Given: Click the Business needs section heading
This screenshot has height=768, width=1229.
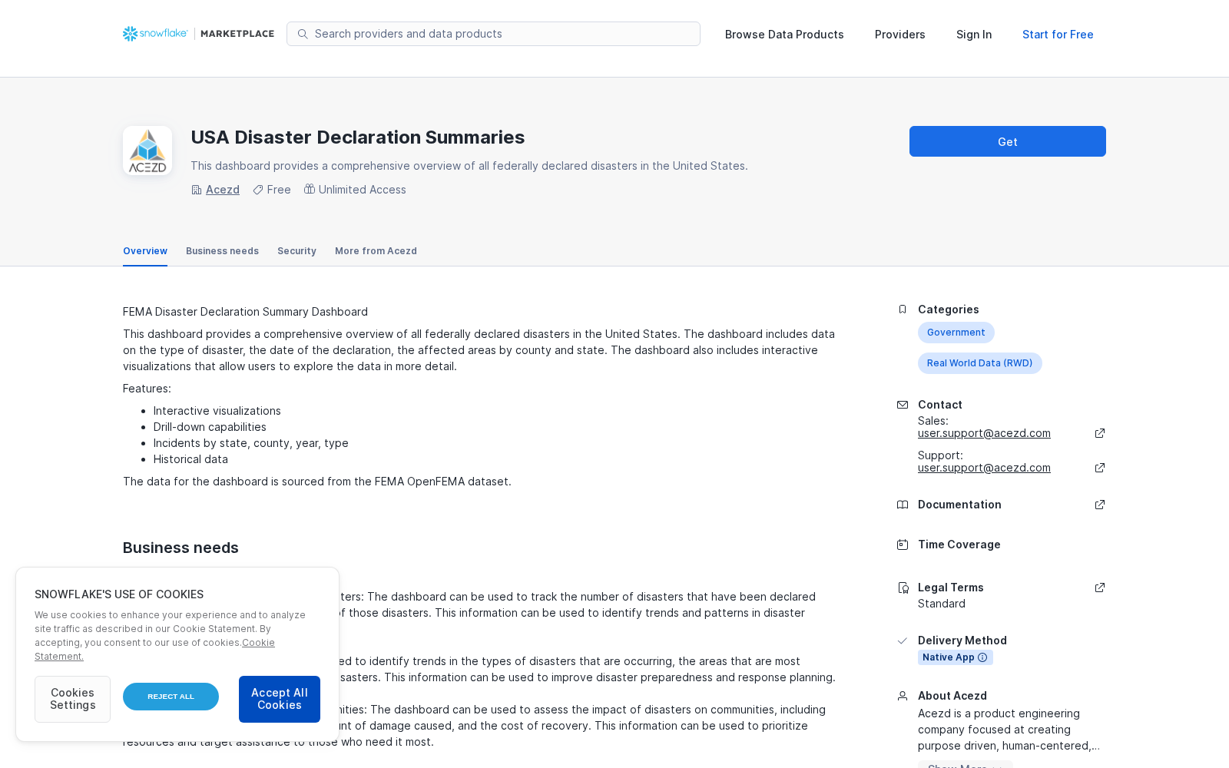Looking at the screenshot, I should coord(181,548).
